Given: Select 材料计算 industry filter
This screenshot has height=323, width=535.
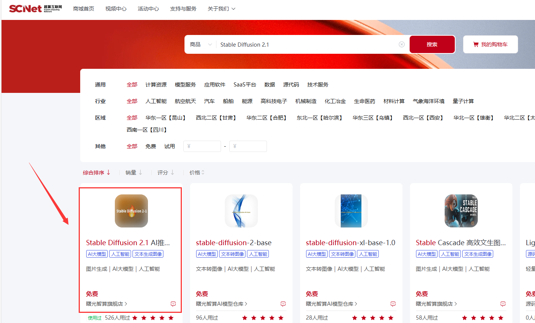Looking at the screenshot, I should (394, 101).
